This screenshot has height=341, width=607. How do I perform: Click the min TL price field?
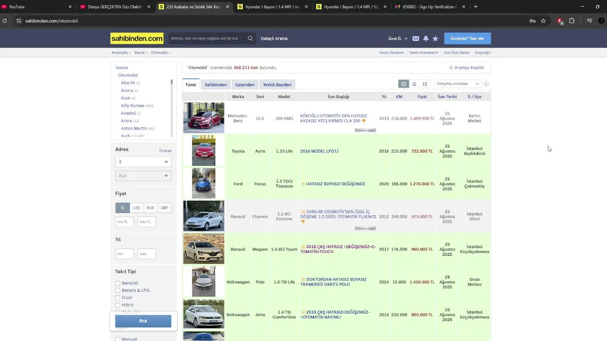(x=124, y=222)
